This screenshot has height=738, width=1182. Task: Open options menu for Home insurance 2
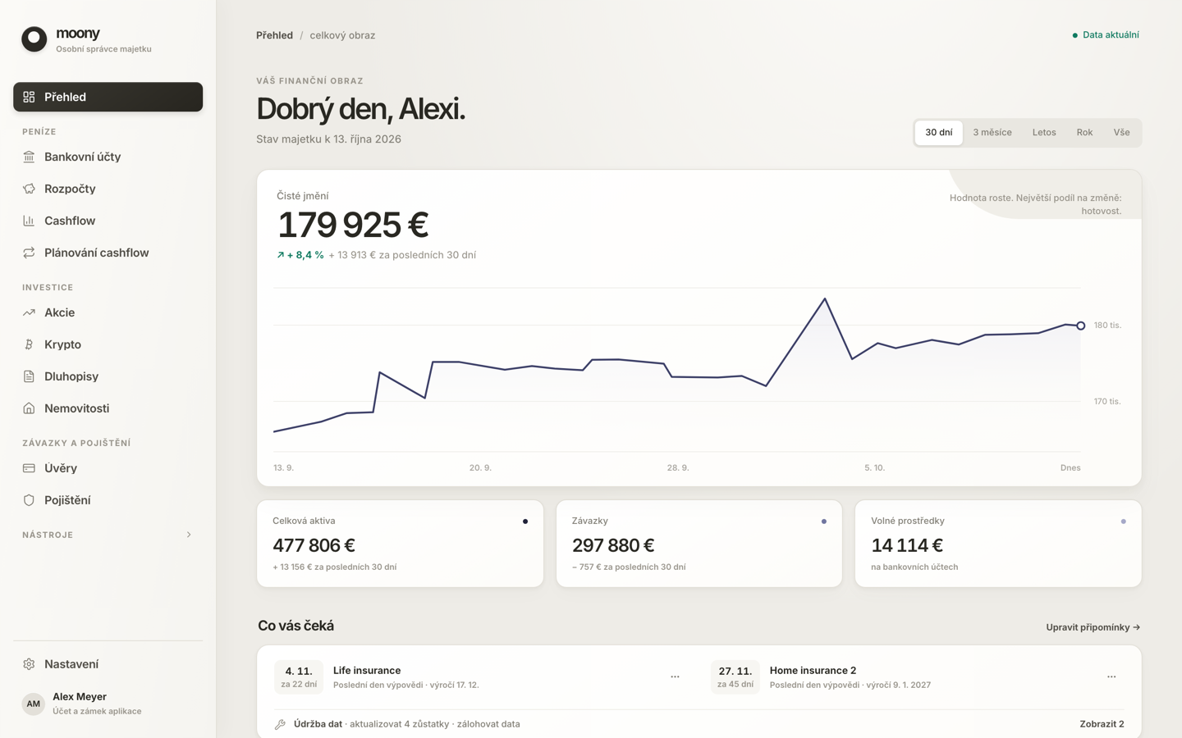pos(1111,677)
